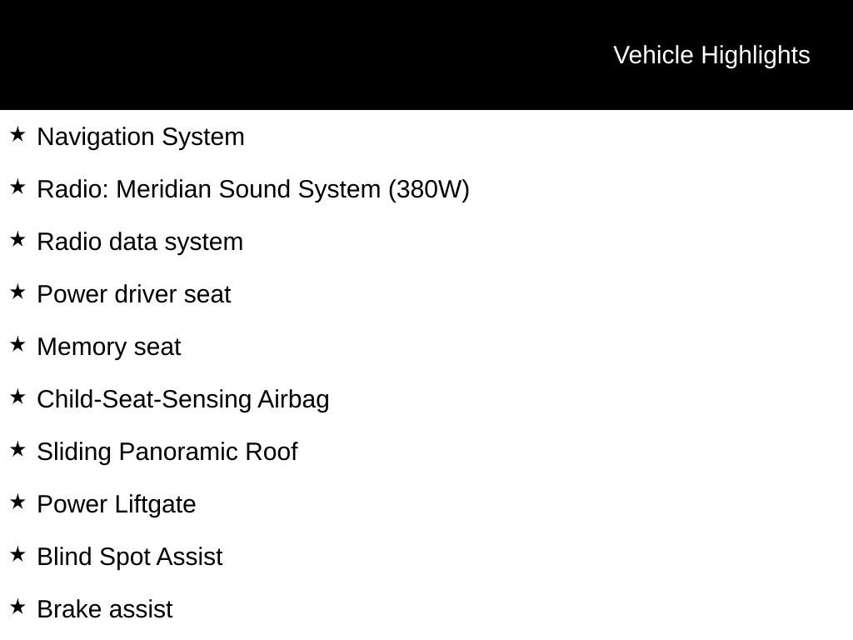Click the Child-Seat-Sensing Airbag item
The width and height of the screenshot is (853, 640).
click(x=182, y=399)
